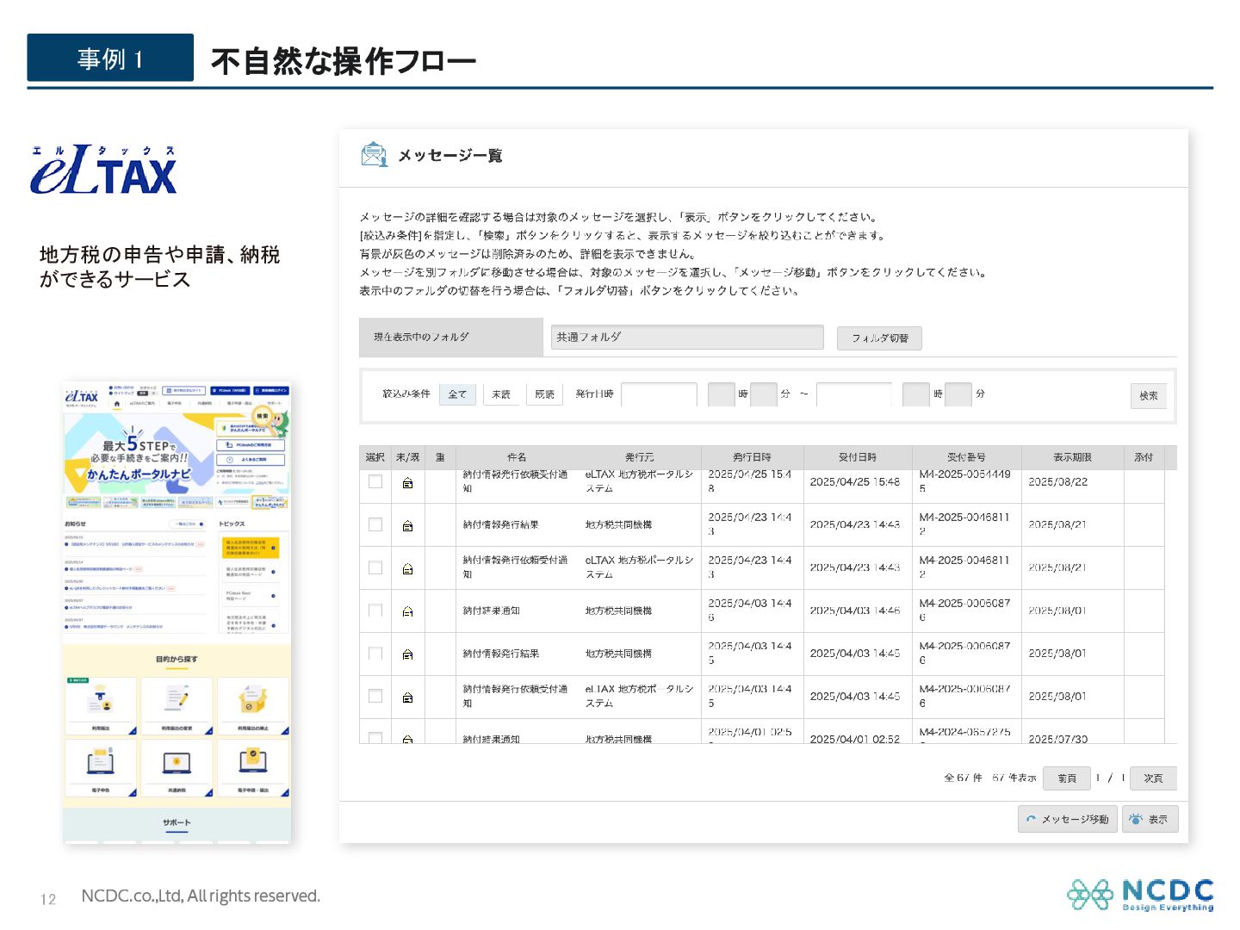The height and width of the screenshot is (930, 1240).
Task: Open eLTAXのご案内 tab in site thumbnail
Action: 143,403
